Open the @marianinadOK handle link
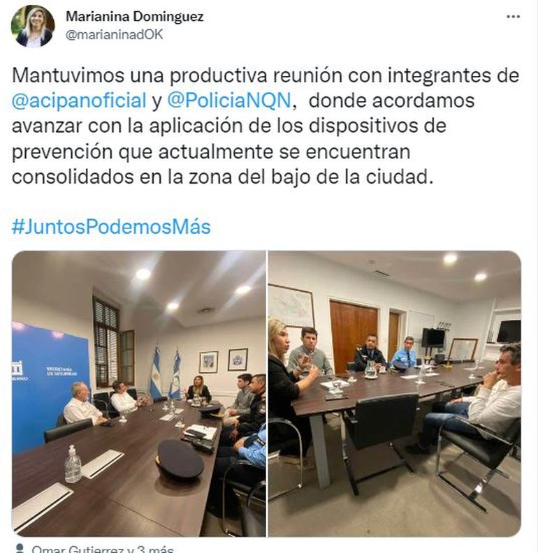538x553 pixels. 115,35
